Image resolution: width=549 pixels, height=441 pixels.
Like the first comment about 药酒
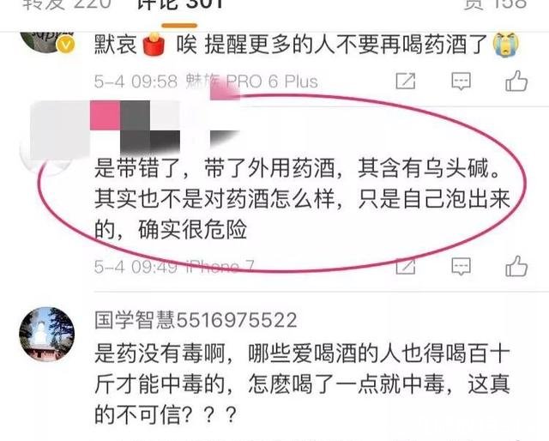(516, 81)
